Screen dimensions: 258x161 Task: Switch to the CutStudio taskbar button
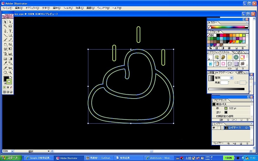99,158
